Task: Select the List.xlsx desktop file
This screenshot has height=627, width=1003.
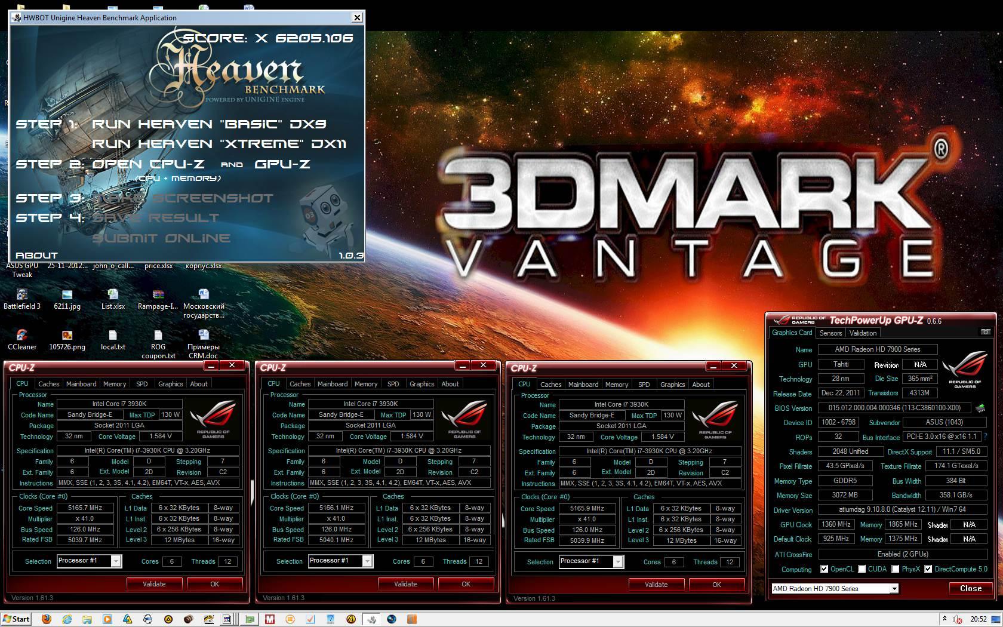Action: pyautogui.click(x=113, y=300)
